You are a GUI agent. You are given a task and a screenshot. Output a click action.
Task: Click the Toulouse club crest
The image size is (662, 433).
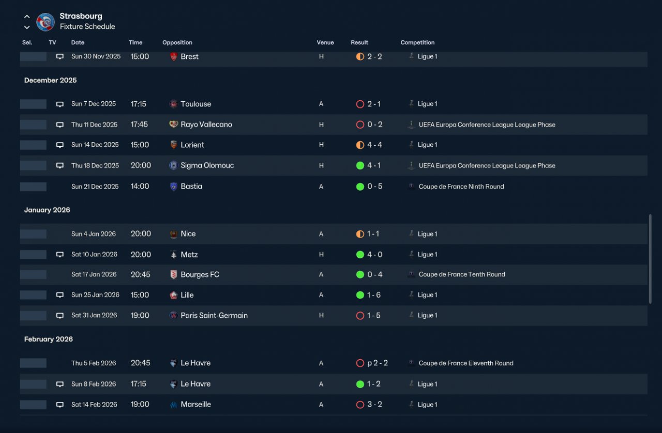click(174, 104)
